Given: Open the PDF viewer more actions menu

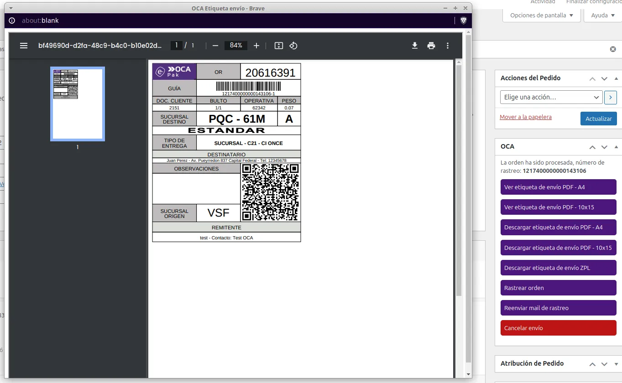Looking at the screenshot, I should pyautogui.click(x=448, y=46).
